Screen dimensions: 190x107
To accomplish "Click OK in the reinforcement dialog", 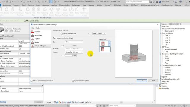I will tap(142, 81).
